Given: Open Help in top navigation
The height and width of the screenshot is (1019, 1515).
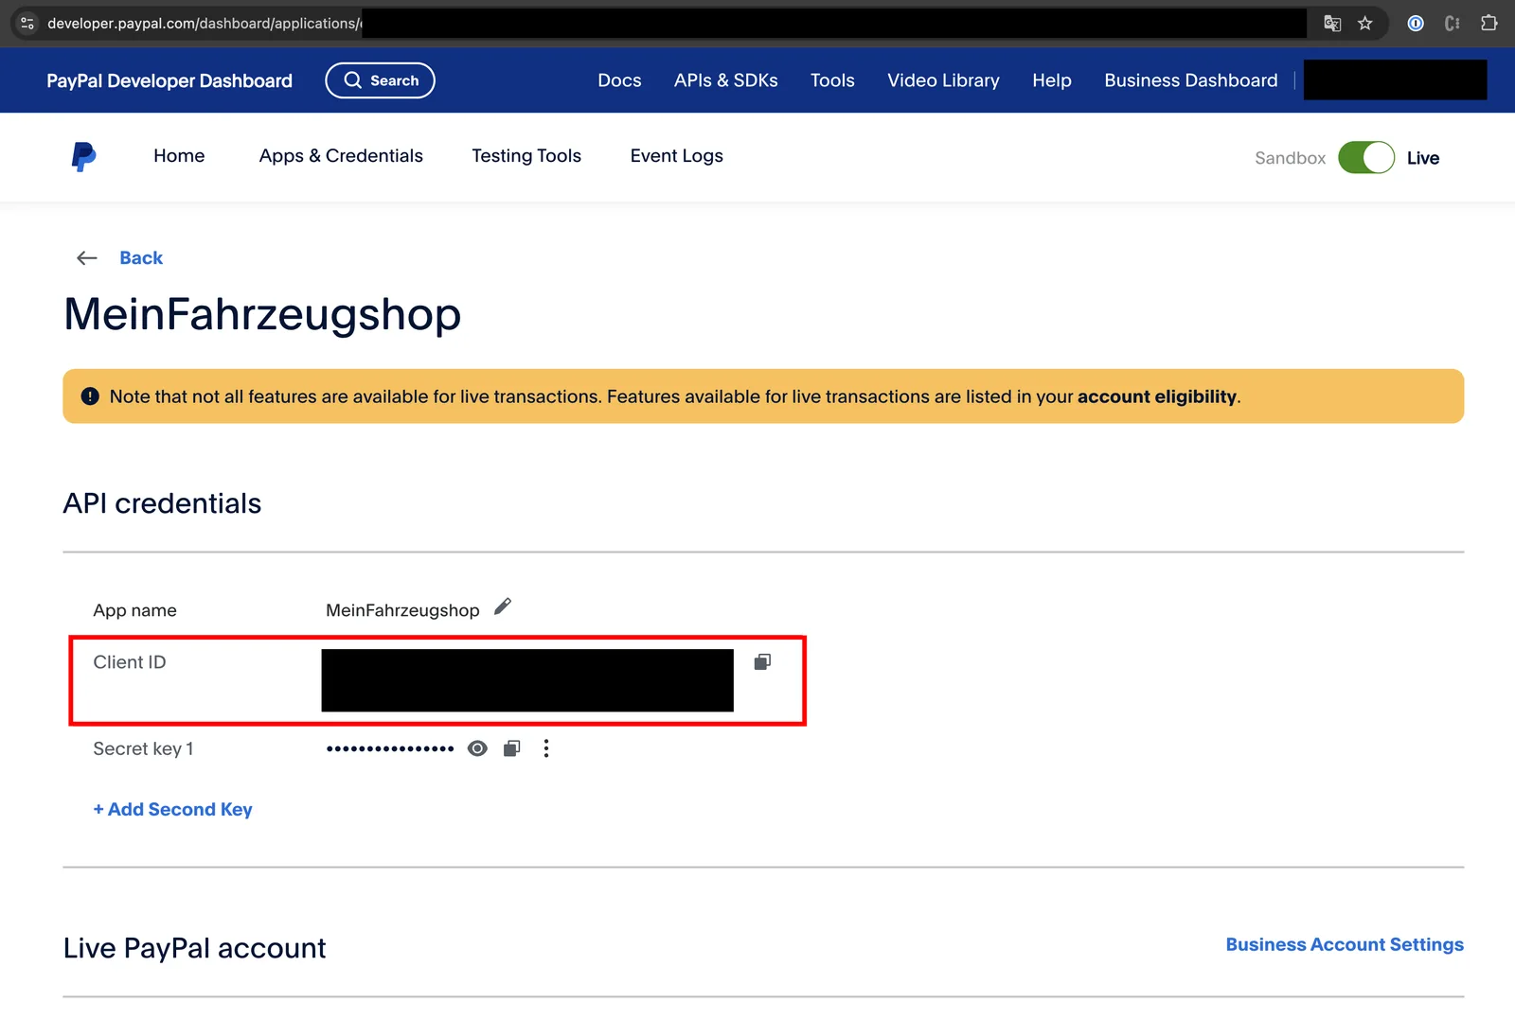Looking at the screenshot, I should [x=1052, y=80].
